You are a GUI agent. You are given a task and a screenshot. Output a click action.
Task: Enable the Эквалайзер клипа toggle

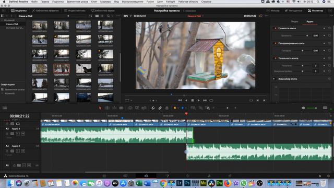pyautogui.click(x=274, y=79)
